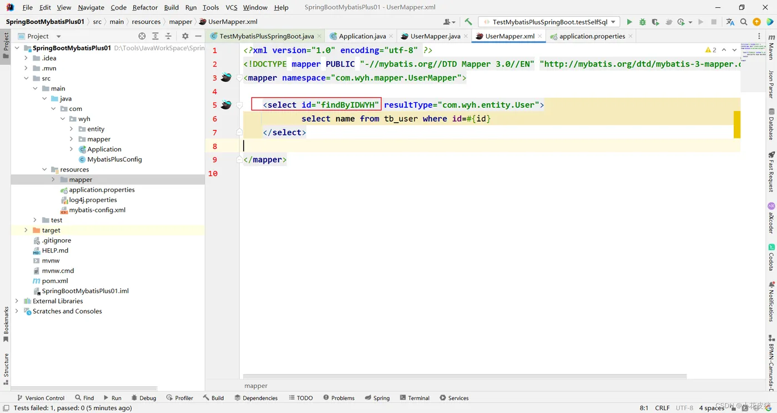Collapse the resources folder
The width and height of the screenshot is (777, 413).
(x=44, y=170)
